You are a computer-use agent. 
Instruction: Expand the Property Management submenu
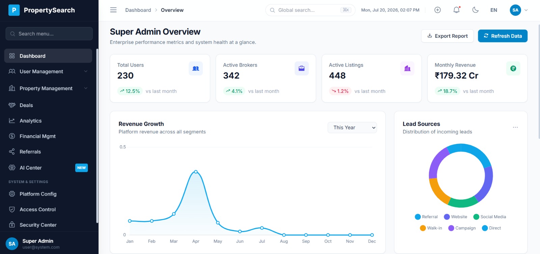[x=48, y=88]
